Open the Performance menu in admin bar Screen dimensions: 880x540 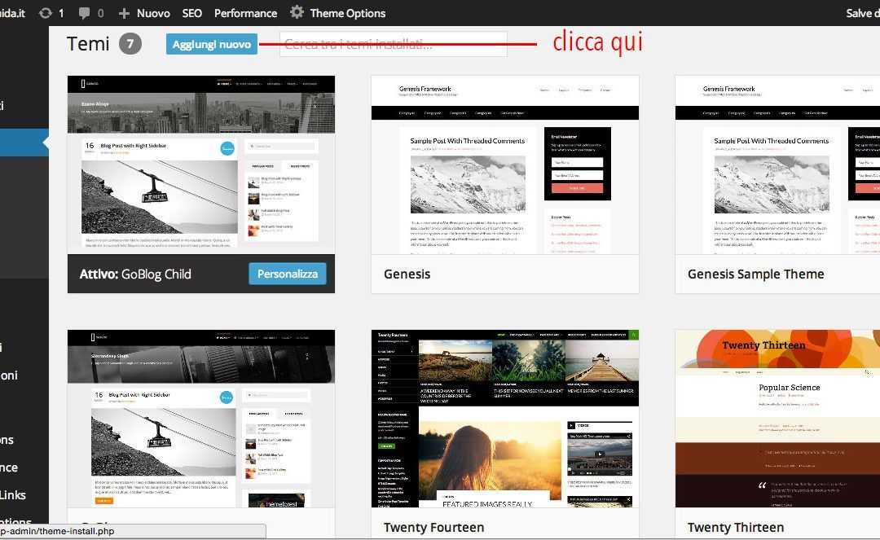[245, 13]
